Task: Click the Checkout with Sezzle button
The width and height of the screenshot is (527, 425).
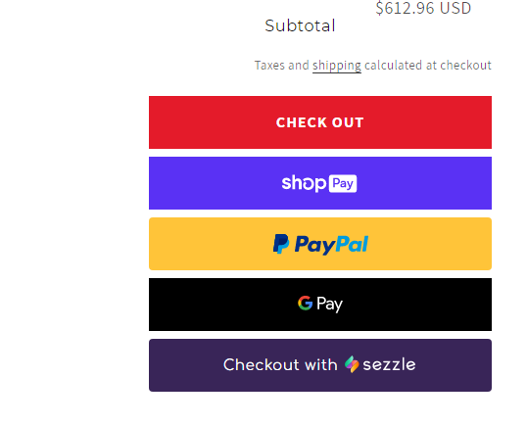Action: (x=320, y=365)
